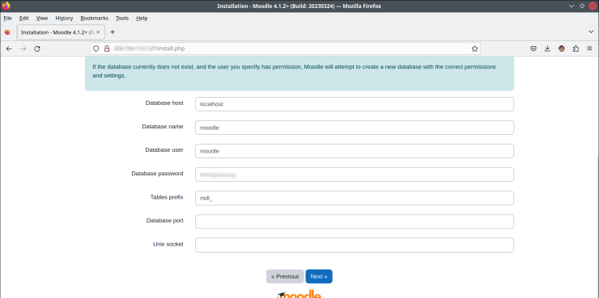
Task: Click the « Previous button
Action: [x=285, y=276]
